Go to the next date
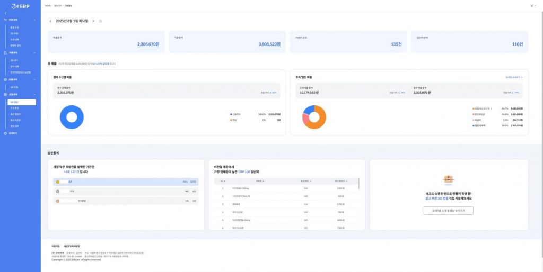This screenshot has width=543, height=272. coord(93,21)
